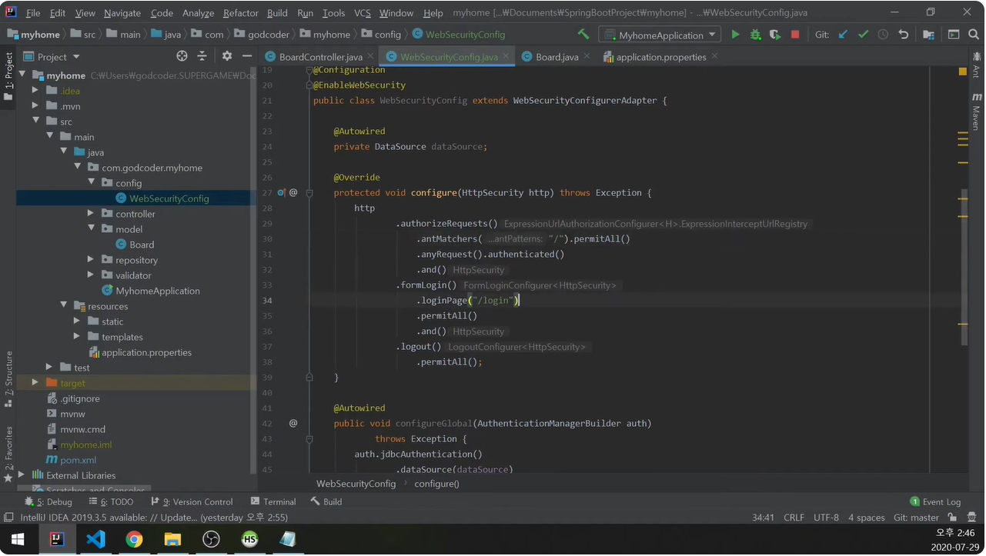This screenshot has height=556, width=986.
Task: Expand the controller package folder
Action: tap(91, 214)
